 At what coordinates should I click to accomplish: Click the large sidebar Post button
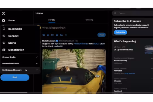15,77
